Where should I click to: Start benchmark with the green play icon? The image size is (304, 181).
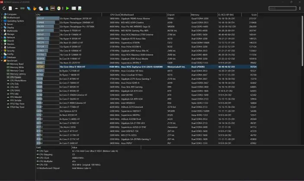coord(67,8)
